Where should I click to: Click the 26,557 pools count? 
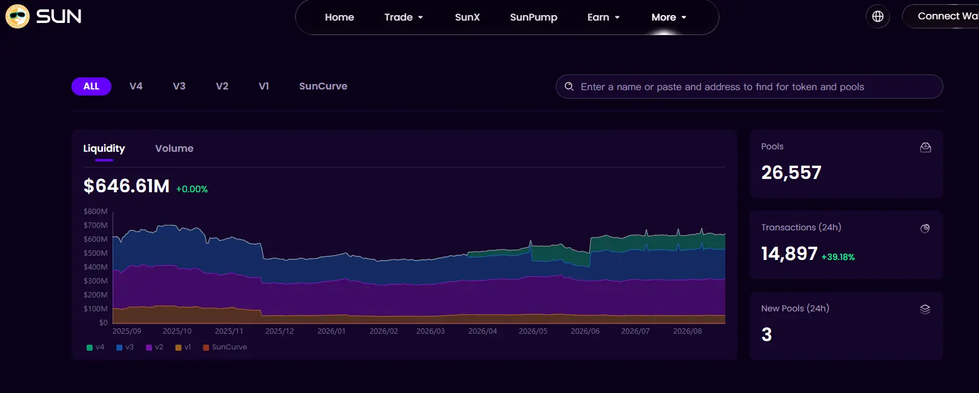[x=791, y=173]
